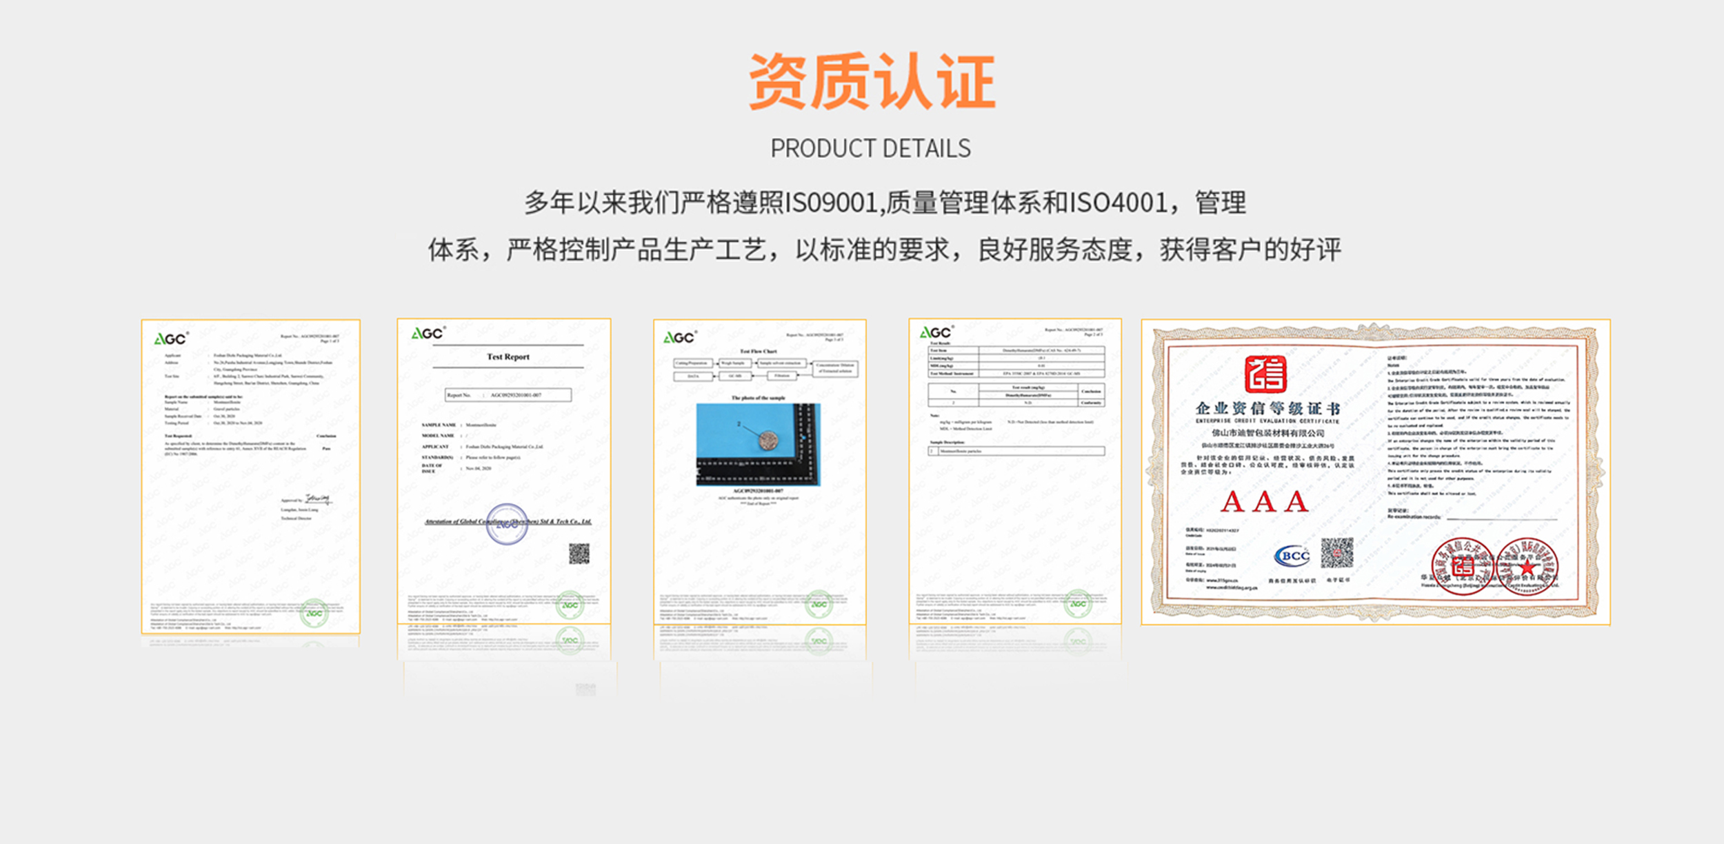Click the green AGC seal on first report
Image resolution: width=1724 pixels, height=844 pixels.
point(314,612)
